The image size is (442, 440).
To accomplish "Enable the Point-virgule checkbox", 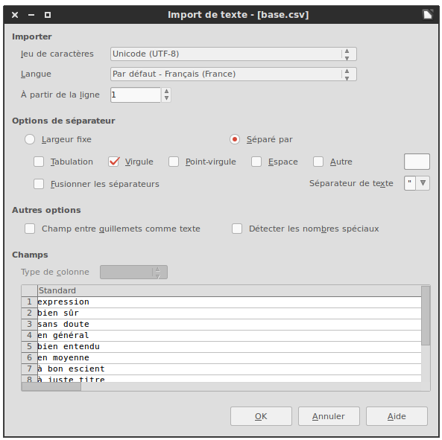I will click(x=174, y=162).
